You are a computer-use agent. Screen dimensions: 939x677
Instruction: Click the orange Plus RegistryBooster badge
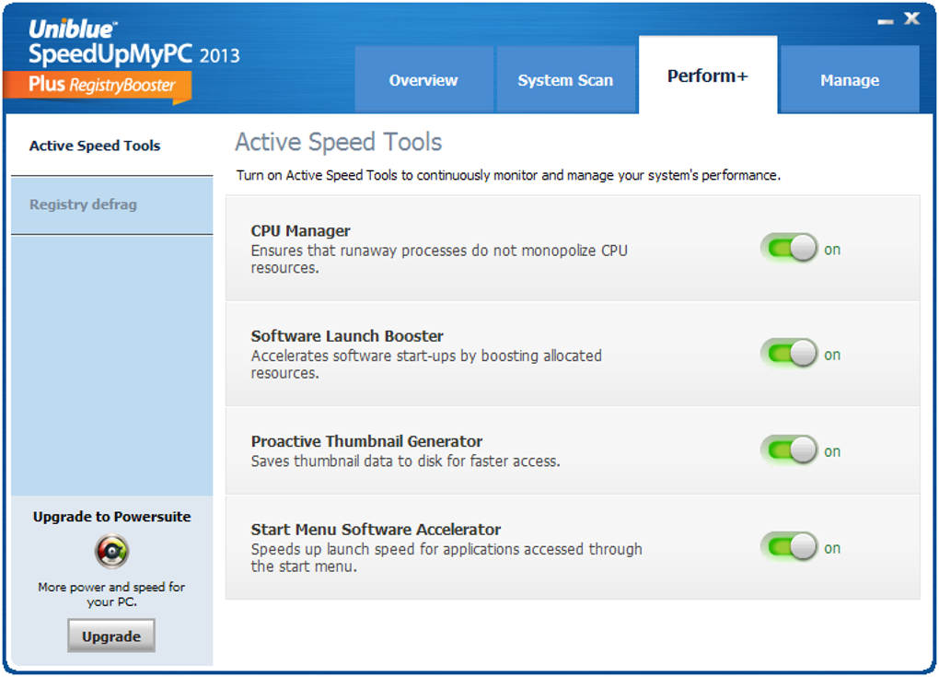click(98, 86)
